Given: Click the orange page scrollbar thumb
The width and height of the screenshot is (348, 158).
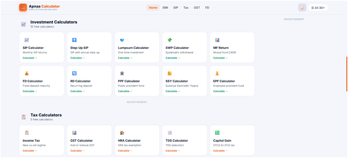Looking at the screenshot, I should coord(347,74).
